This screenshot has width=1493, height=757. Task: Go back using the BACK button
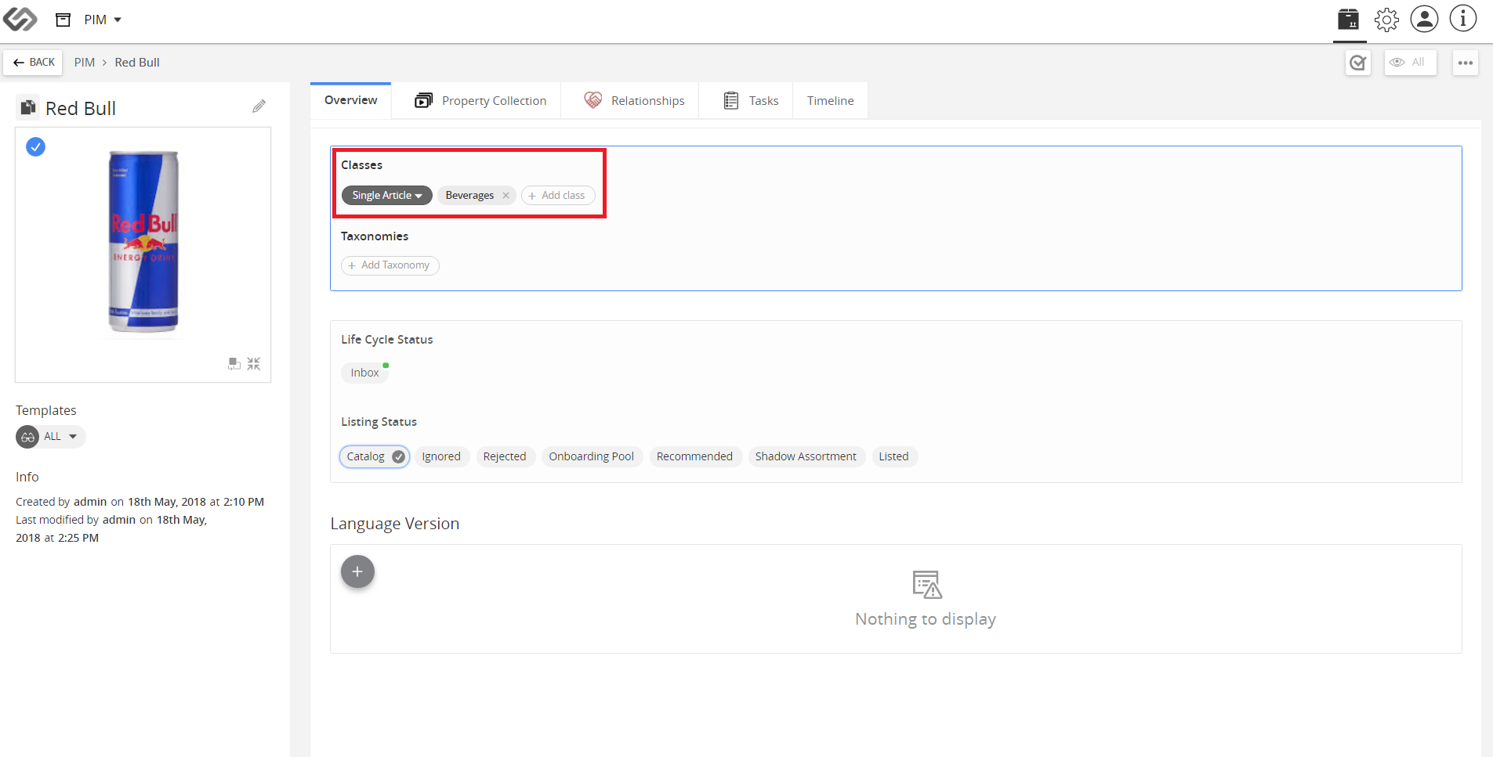pyautogui.click(x=34, y=63)
